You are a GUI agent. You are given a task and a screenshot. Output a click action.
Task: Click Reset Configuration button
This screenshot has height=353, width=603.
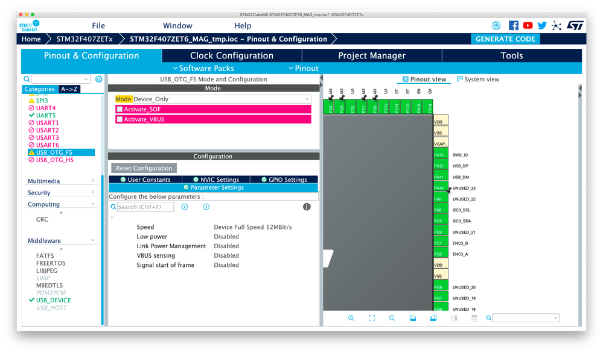point(144,168)
